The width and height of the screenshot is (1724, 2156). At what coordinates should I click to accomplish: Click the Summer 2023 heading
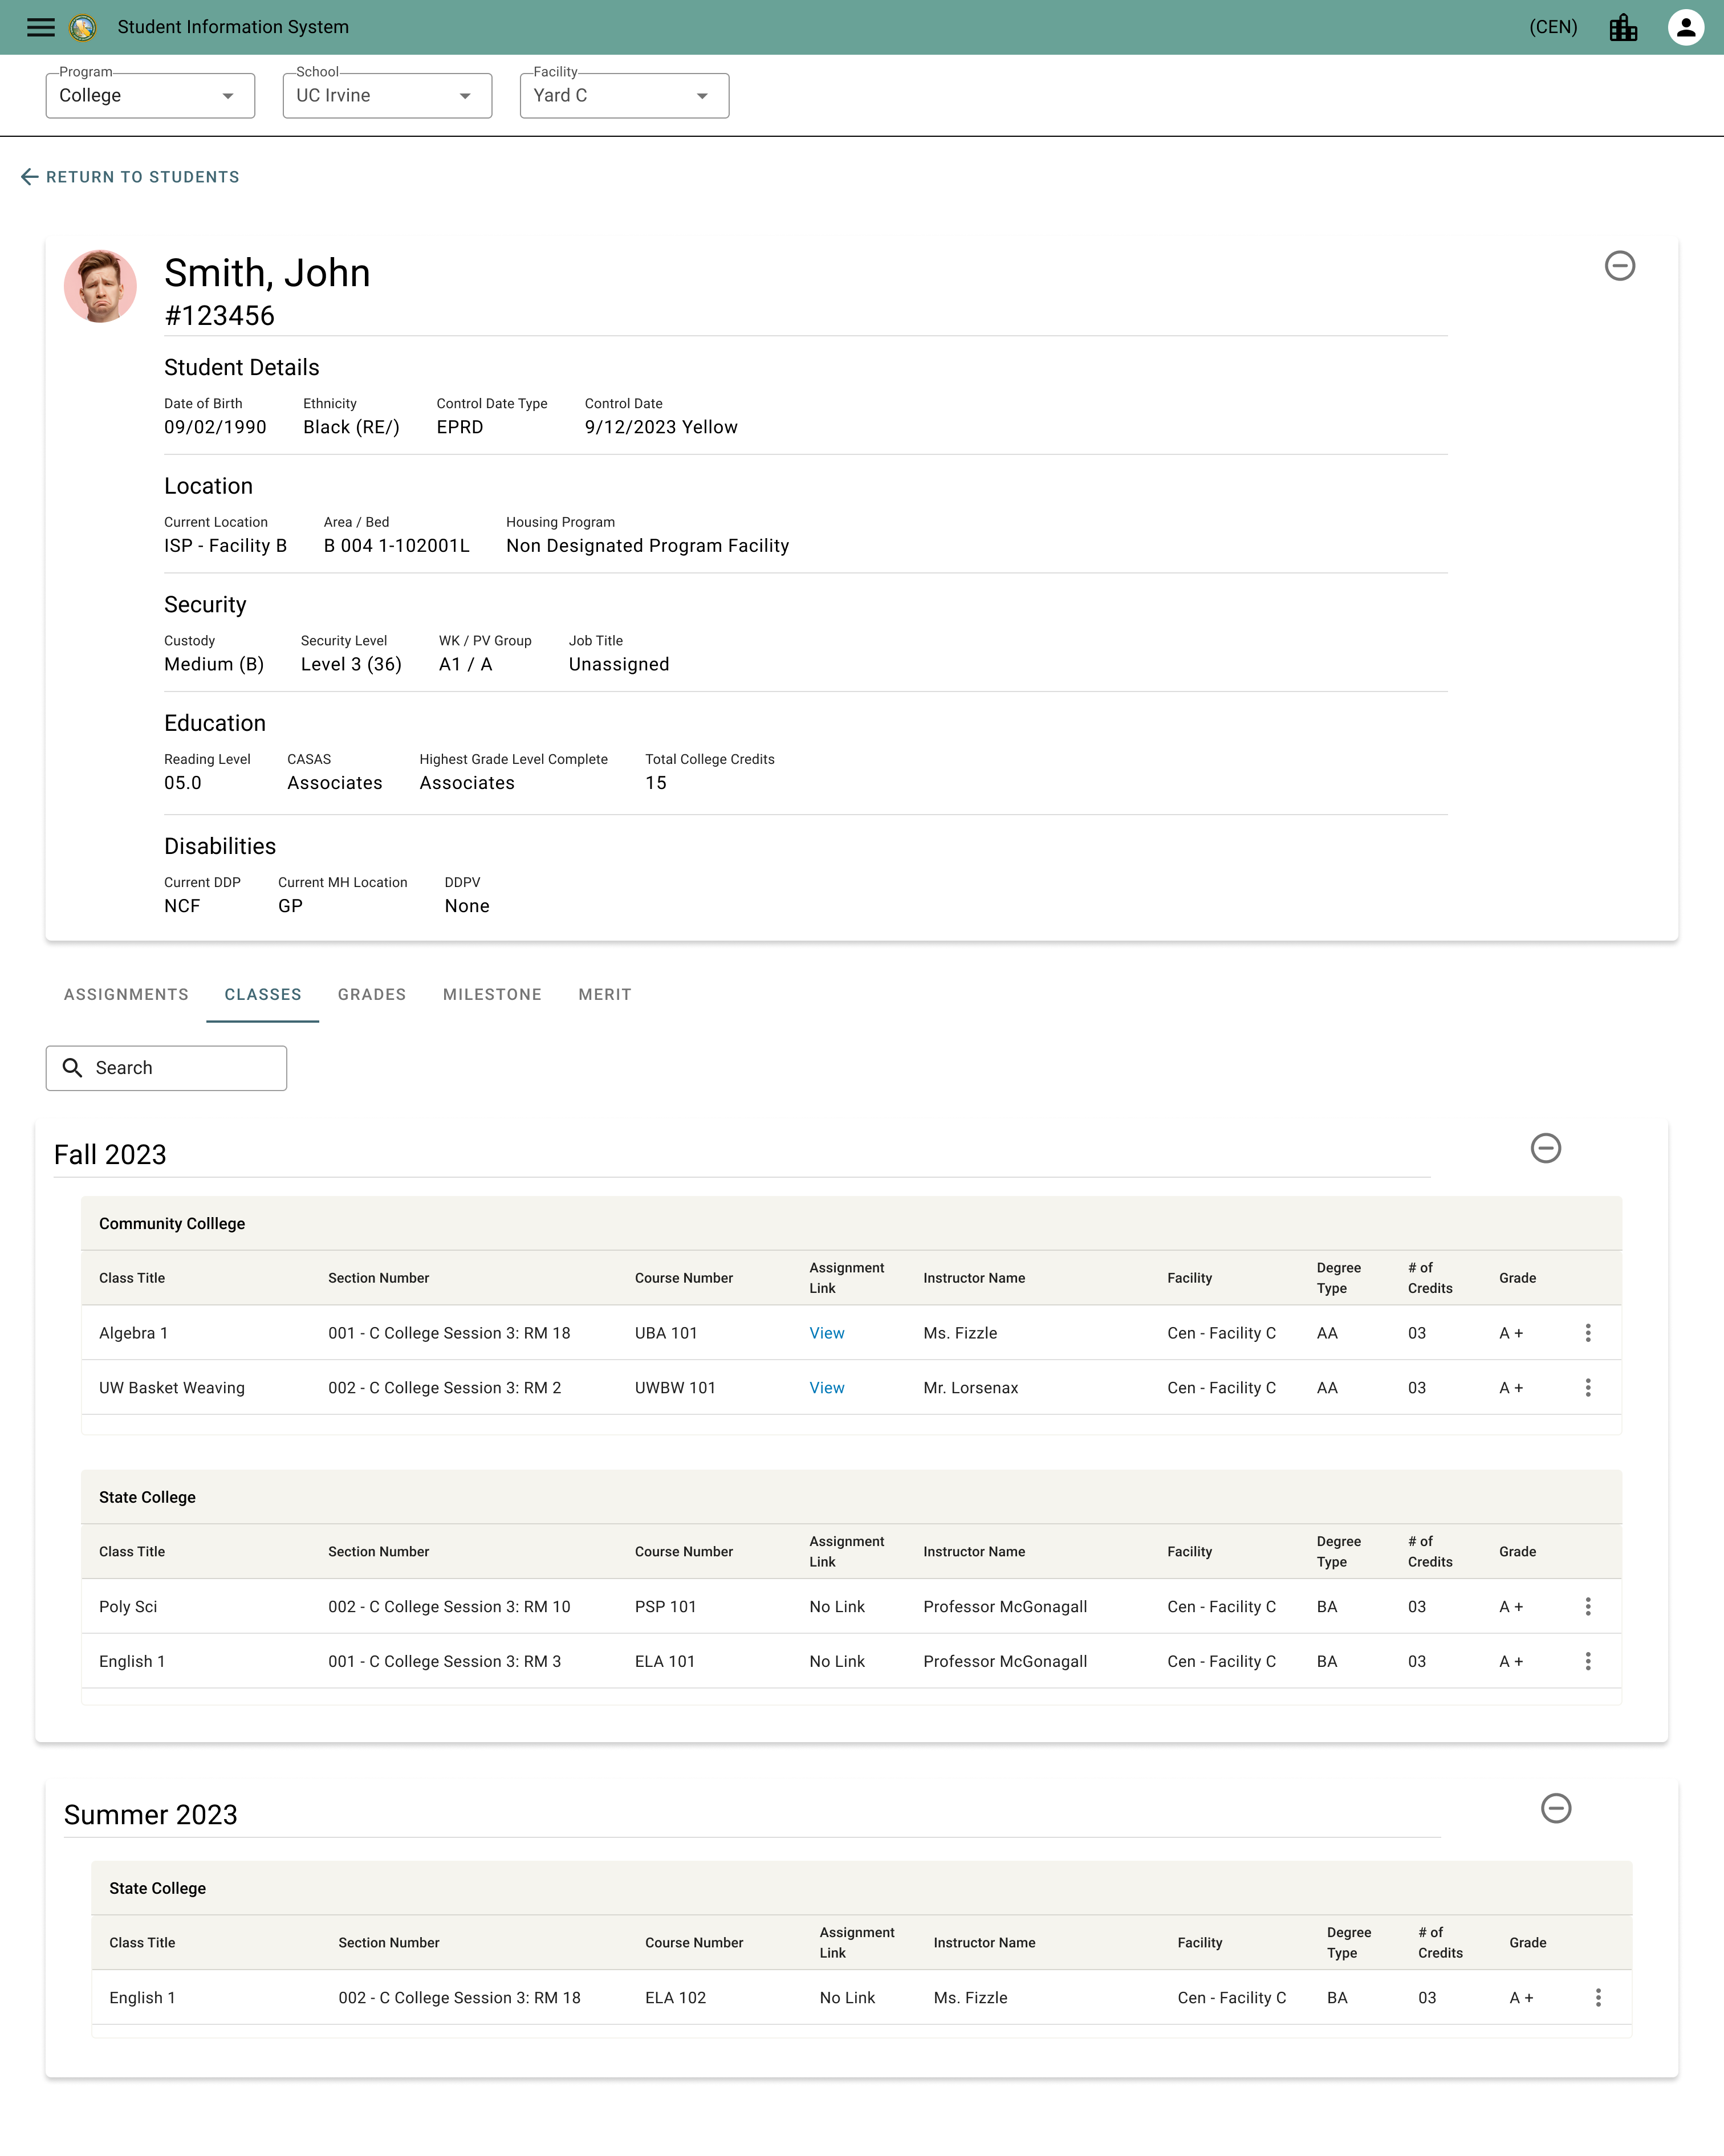tap(151, 1815)
